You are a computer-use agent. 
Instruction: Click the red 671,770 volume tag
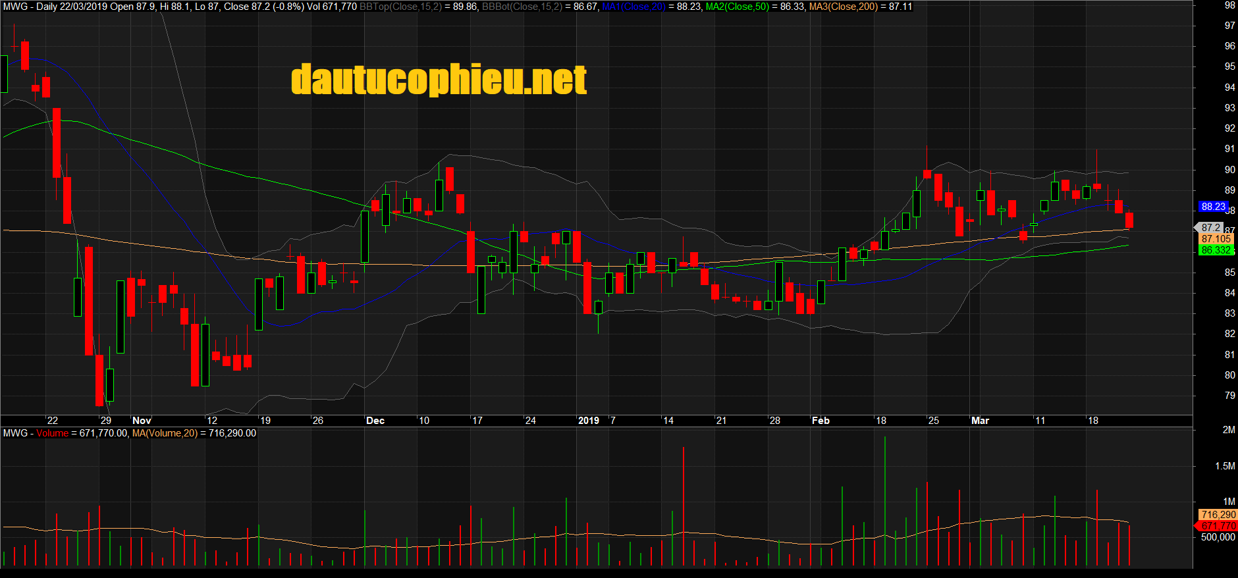[1218, 526]
